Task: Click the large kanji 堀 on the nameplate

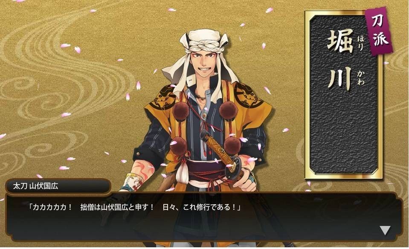Action: pyautogui.click(x=340, y=41)
